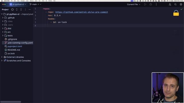184x103 pixels.
Task: Click Select Opened File crosshair icon
Action: pos(12,9)
